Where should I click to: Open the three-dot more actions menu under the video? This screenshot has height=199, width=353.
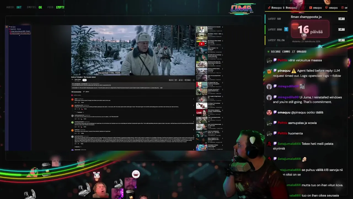pyautogui.click(x=194, y=80)
